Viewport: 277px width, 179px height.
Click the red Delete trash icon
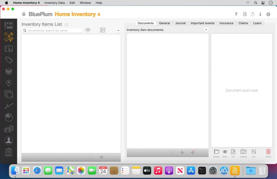pyautogui.click(x=268, y=152)
